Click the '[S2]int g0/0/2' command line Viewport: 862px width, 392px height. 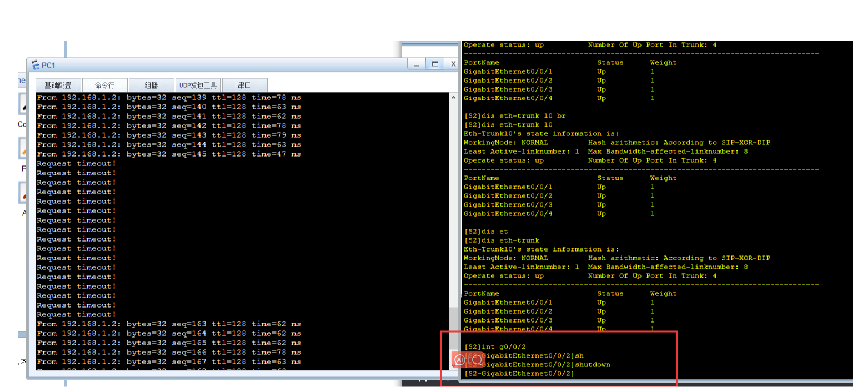495,347
